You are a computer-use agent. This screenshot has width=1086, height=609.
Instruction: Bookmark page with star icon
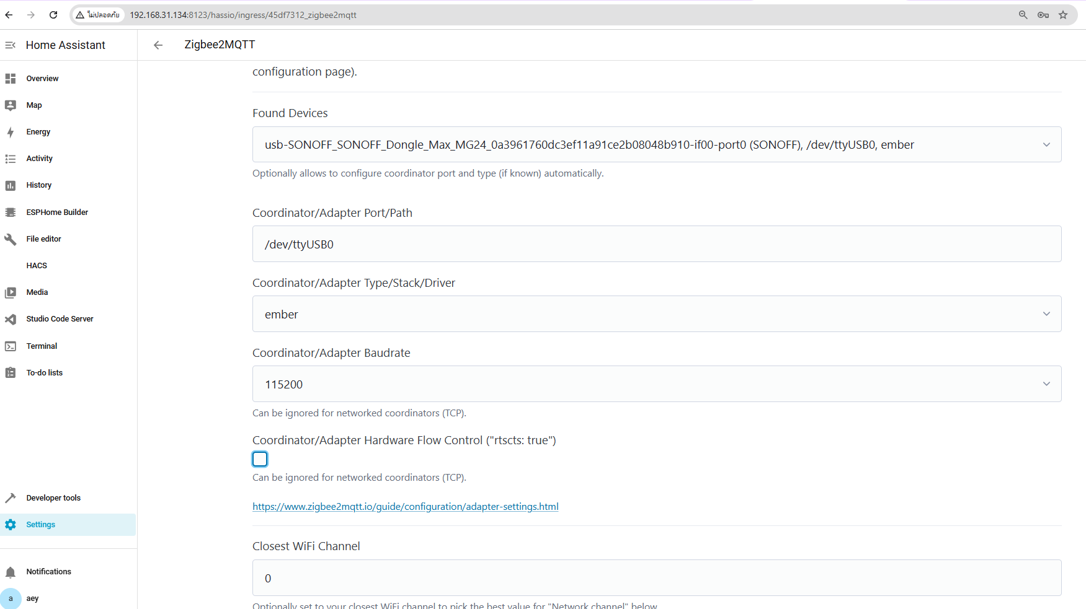(1063, 15)
